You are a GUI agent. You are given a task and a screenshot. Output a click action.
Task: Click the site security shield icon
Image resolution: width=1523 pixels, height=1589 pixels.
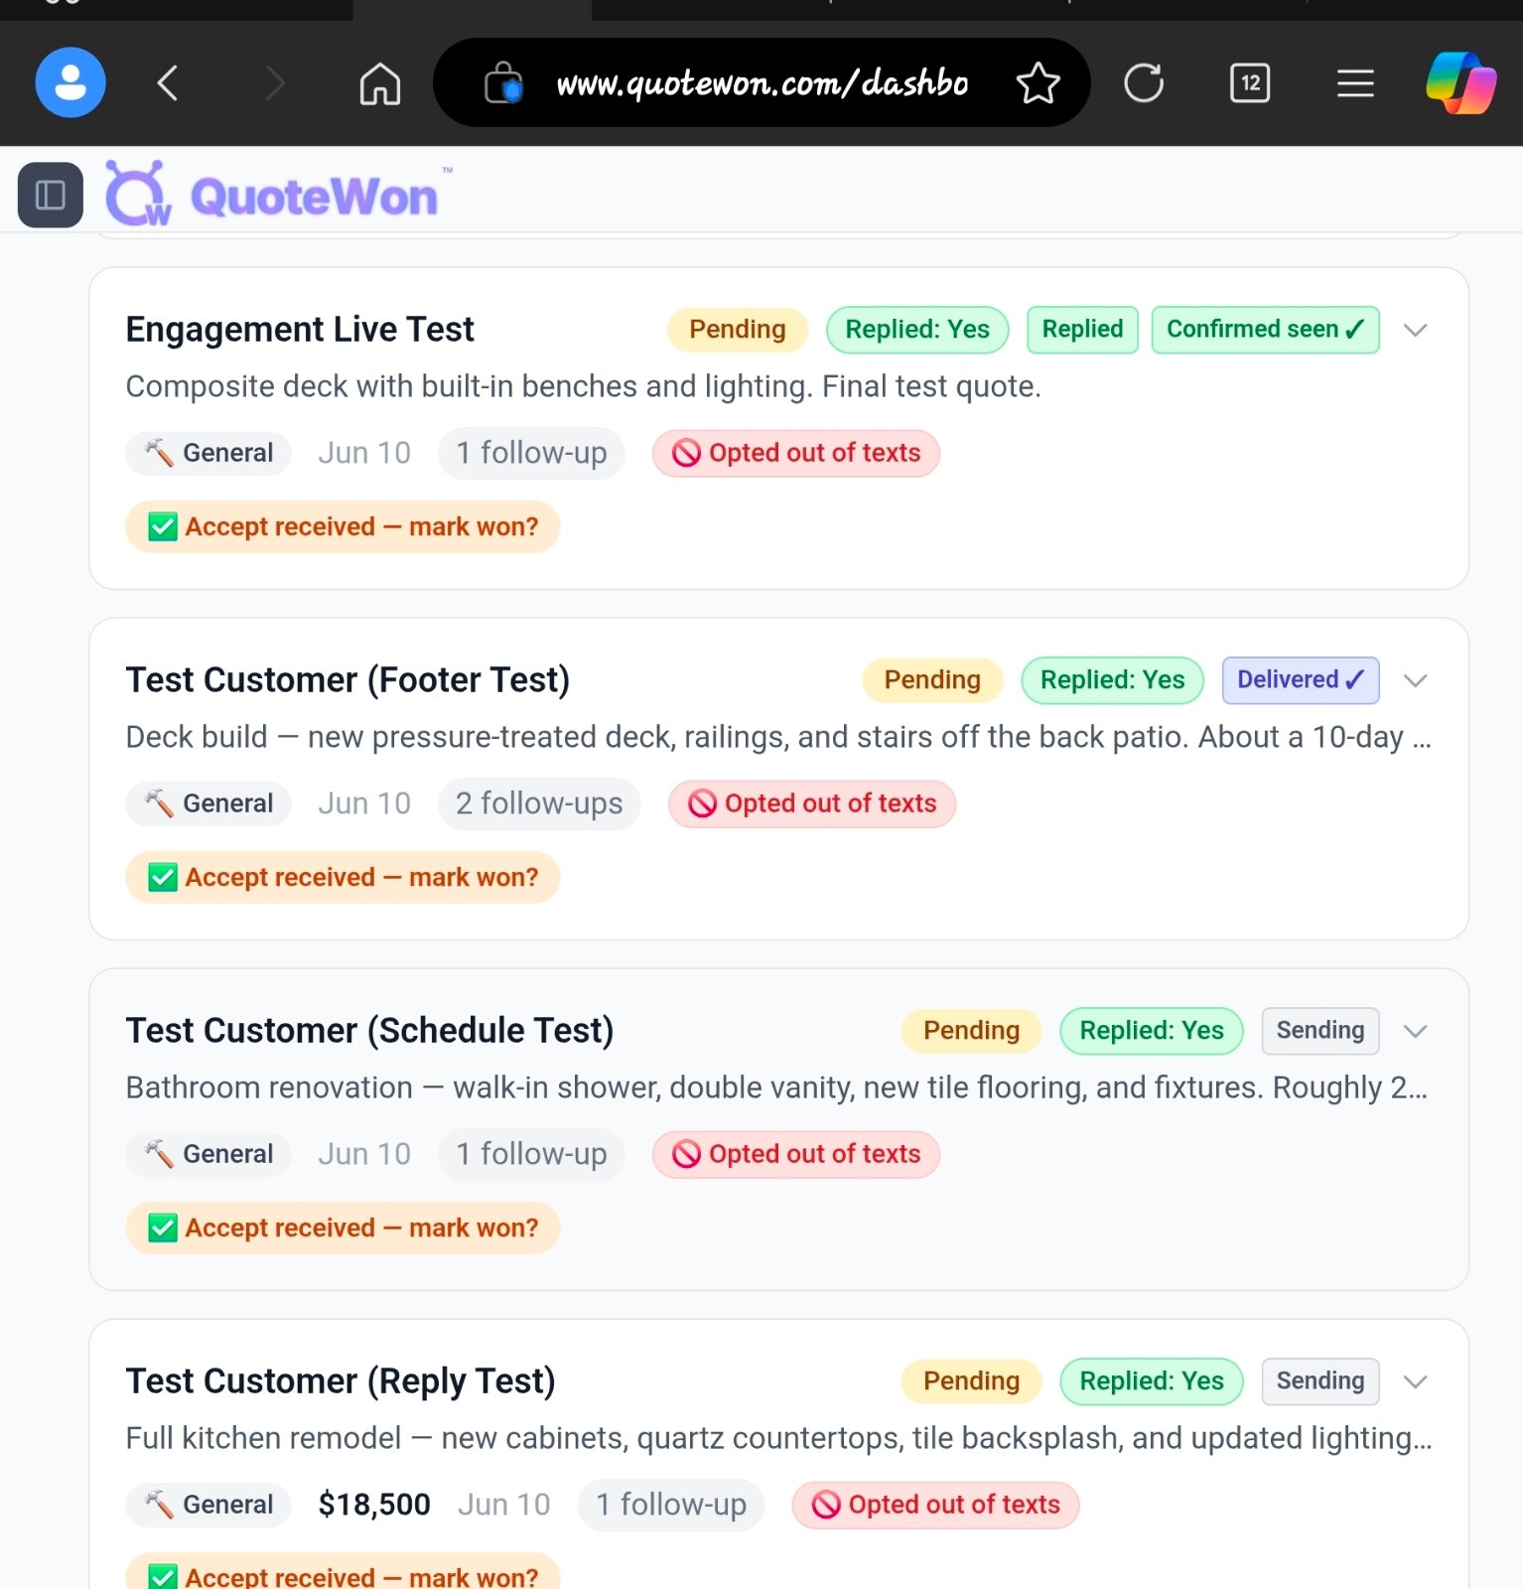(x=503, y=82)
